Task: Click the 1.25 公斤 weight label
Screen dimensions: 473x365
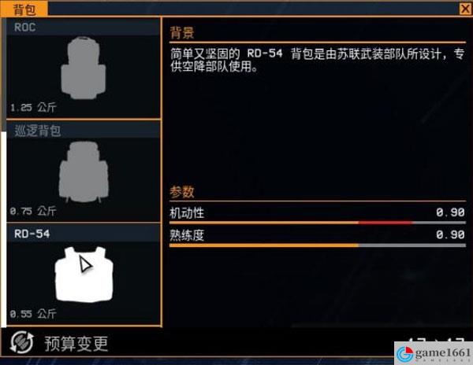Action: coord(33,108)
